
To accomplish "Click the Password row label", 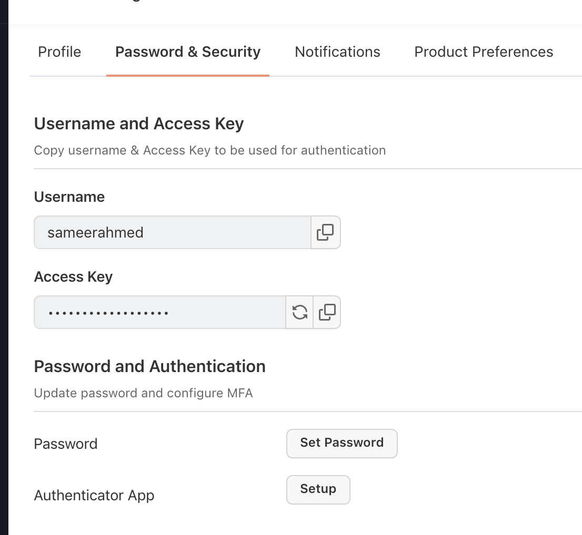I will click(66, 444).
